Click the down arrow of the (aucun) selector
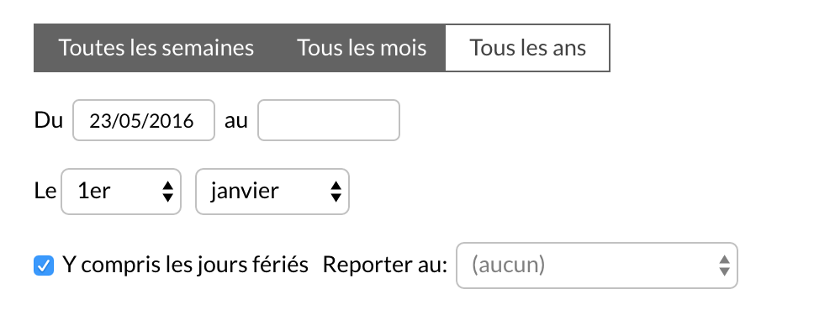Image resolution: width=814 pixels, height=326 pixels. 725,271
